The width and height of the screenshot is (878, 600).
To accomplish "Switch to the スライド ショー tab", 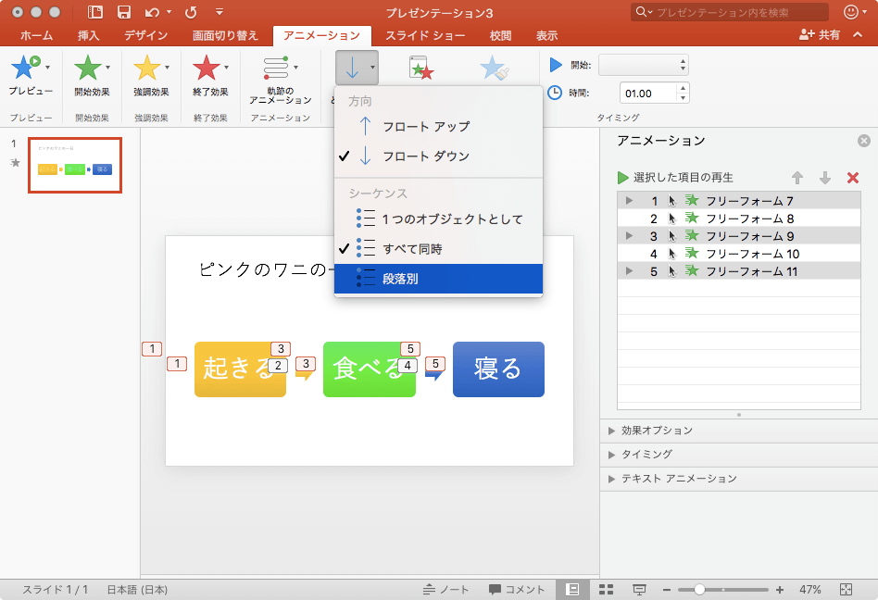I will tap(425, 35).
